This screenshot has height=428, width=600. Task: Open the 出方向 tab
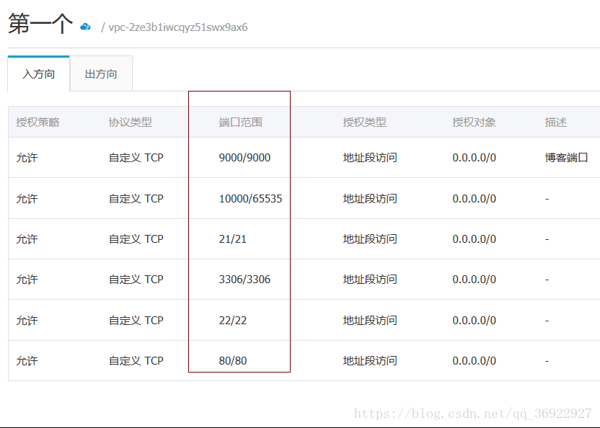coord(101,73)
